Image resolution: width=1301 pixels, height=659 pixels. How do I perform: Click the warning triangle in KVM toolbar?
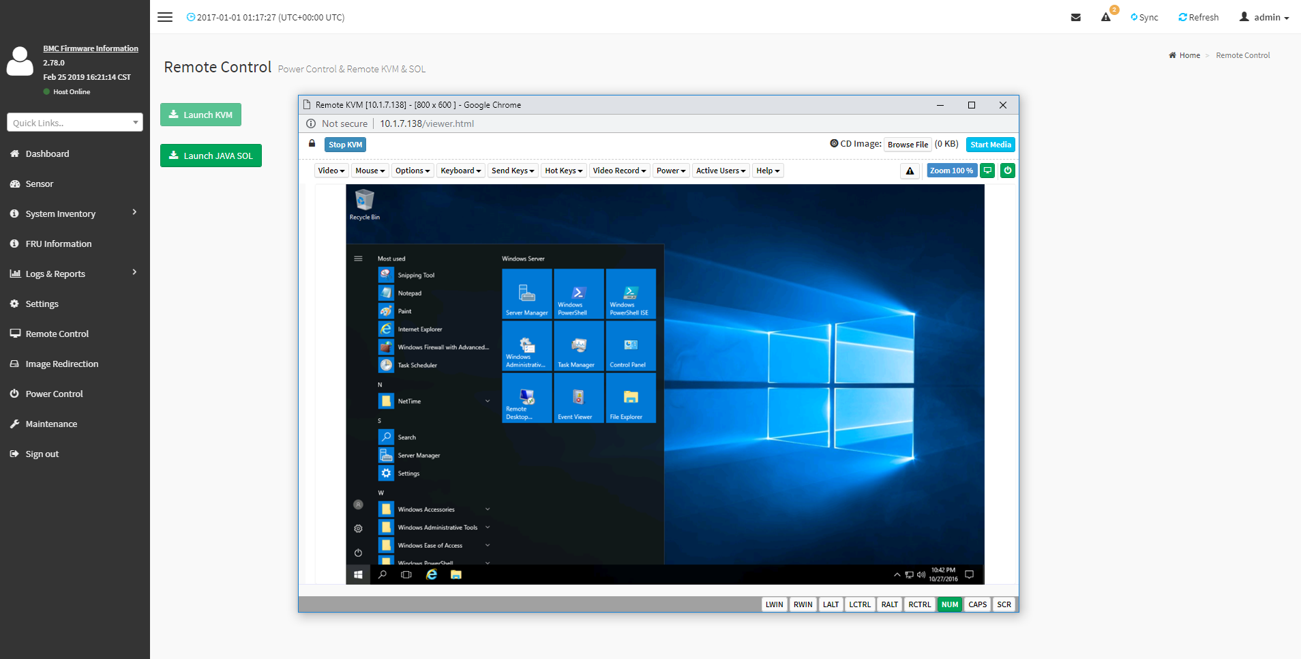910,171
